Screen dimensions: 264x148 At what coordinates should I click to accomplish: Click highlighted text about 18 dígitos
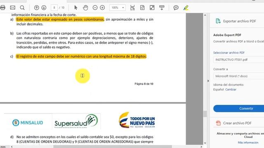[x=81, y=56]
